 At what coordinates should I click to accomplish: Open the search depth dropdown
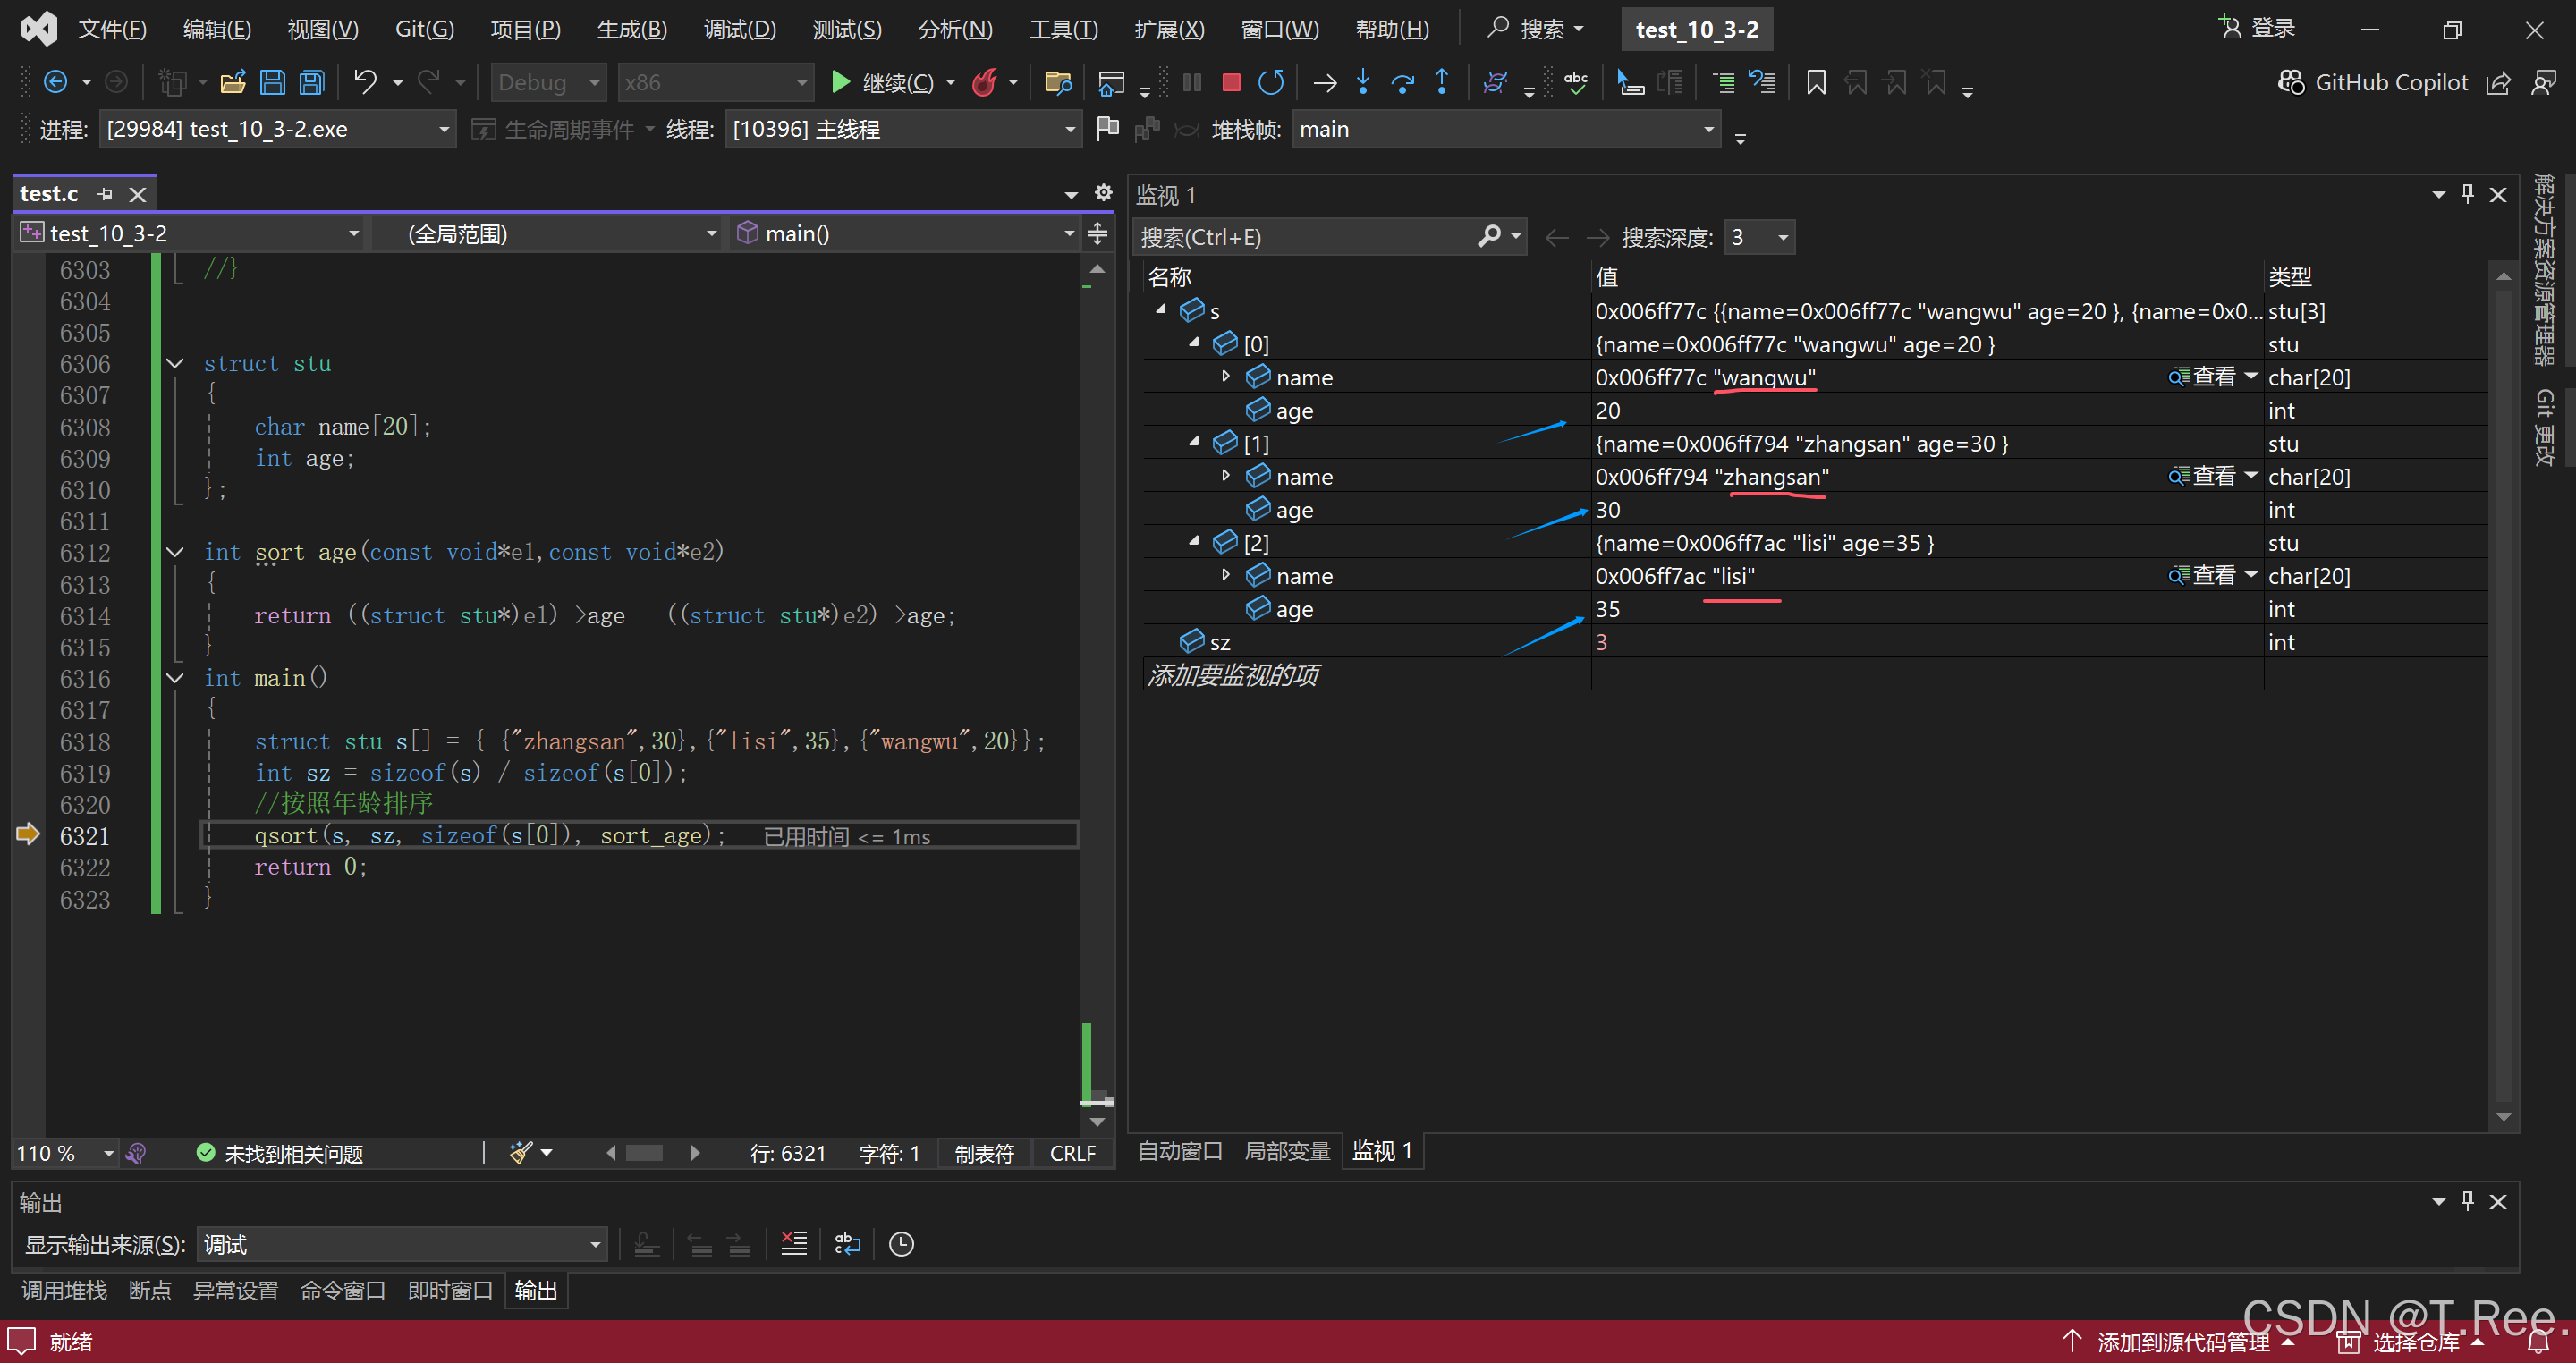tap(1783, 238)
